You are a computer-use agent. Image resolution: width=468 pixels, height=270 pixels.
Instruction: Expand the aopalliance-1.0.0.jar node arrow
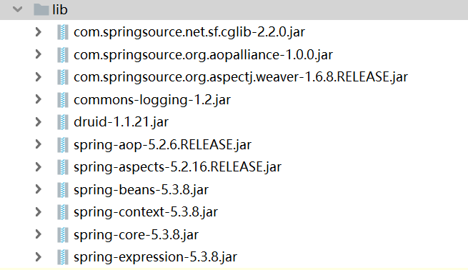(38, 54)
